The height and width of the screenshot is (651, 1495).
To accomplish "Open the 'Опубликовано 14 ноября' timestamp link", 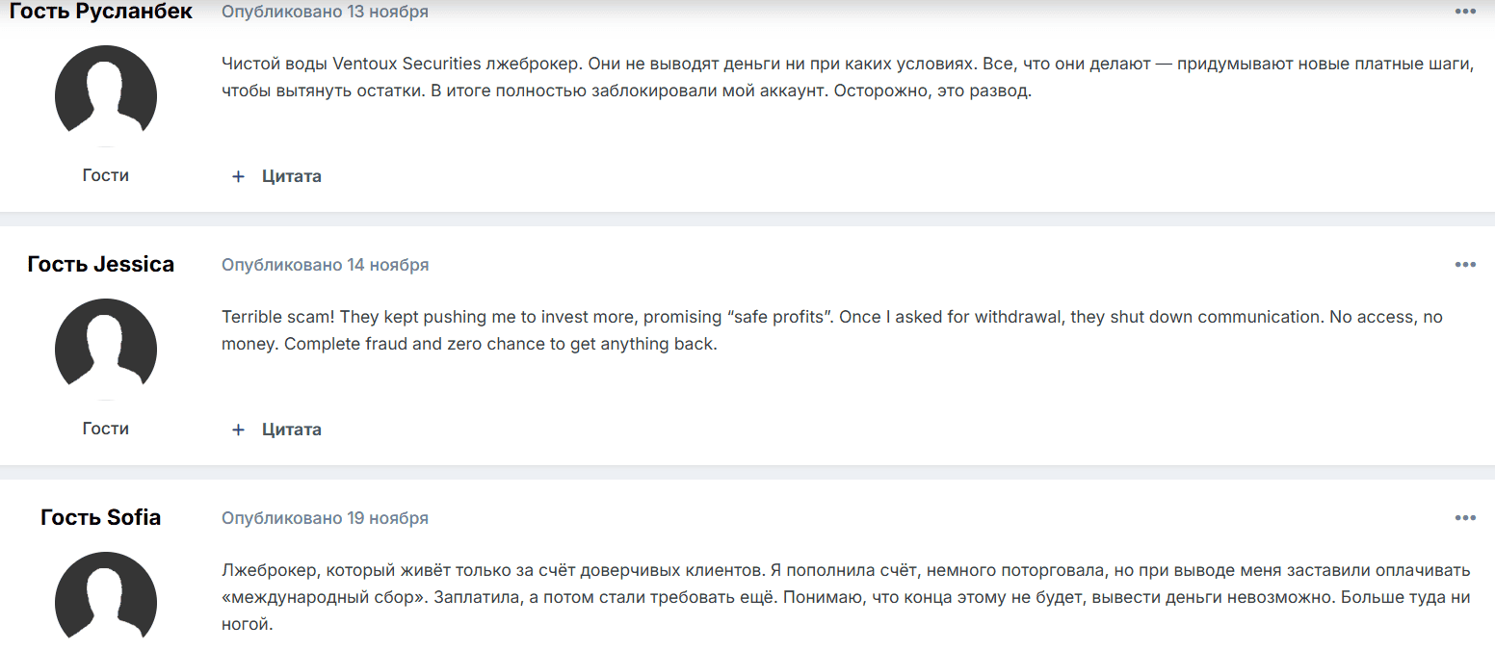I will click(325, 265).
